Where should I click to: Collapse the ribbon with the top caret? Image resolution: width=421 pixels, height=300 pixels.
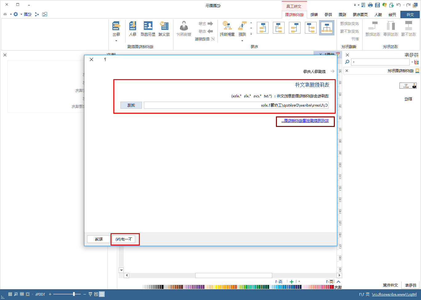(5, 14)
